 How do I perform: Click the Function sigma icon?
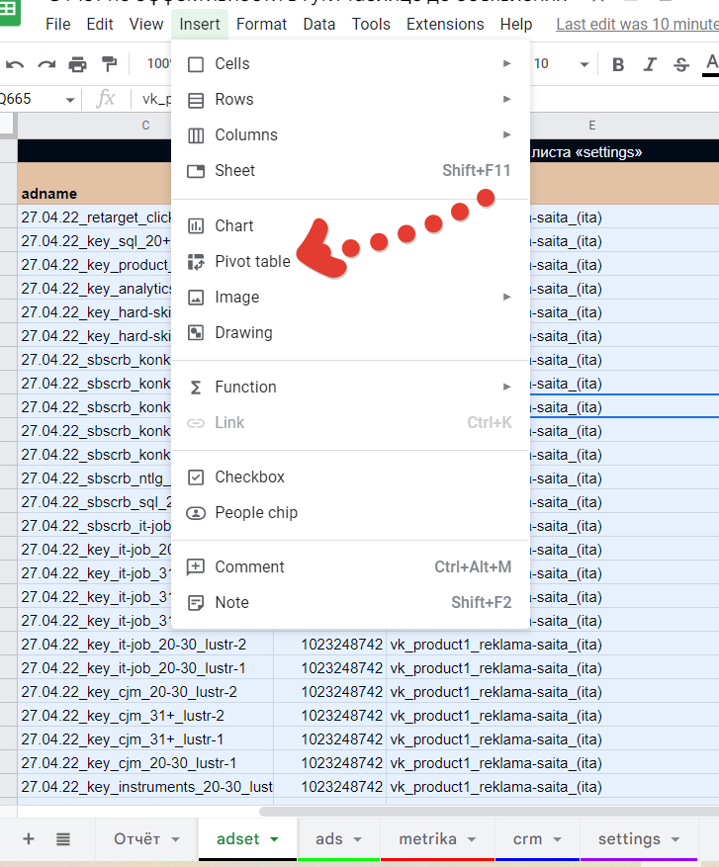[x=196, y=388]
